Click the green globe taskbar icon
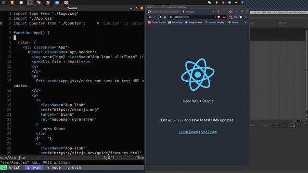Image resolution: width=308 pixels, height=173 pixels. pyautogui.click(x=48, y=2)
